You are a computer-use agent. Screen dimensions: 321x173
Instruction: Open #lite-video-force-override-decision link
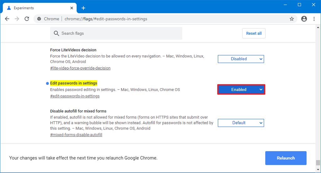pos(80,68)
